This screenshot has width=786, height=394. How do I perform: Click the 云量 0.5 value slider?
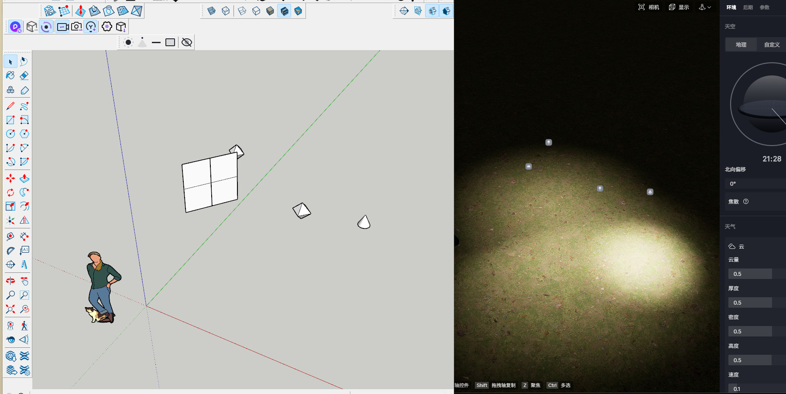(750, 274)
